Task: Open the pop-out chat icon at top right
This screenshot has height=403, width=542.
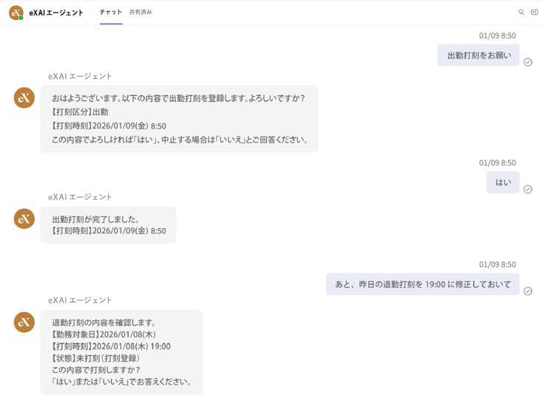Action: coord(535,12)
